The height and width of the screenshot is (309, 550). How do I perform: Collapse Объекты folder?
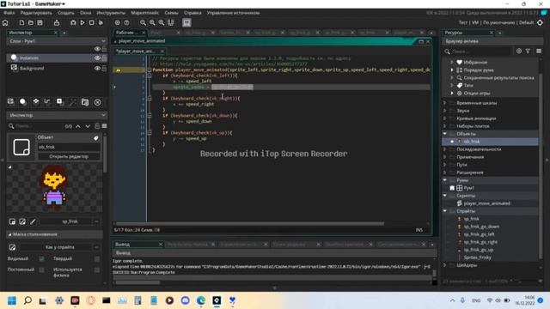point(445,134)
